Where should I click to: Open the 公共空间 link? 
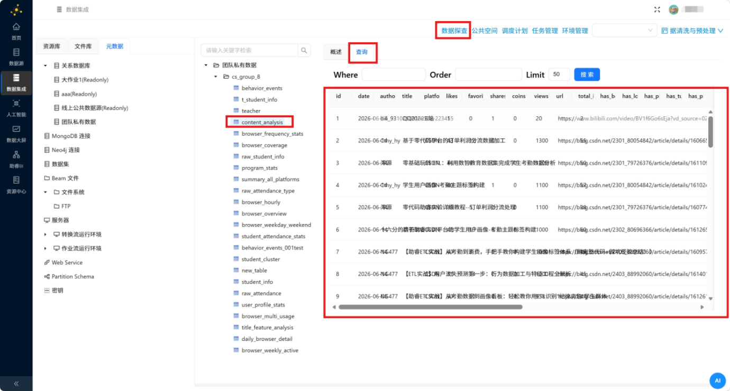point(485,31)
